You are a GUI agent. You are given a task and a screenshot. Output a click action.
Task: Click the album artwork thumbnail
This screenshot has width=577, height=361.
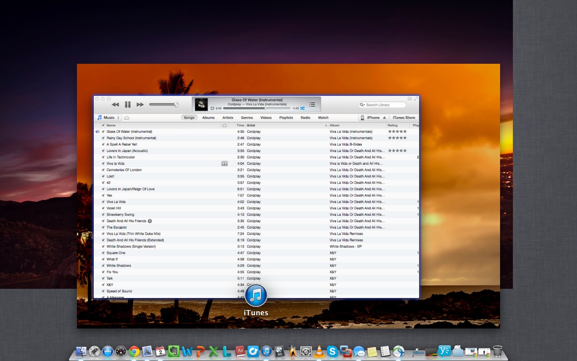coord(201,105)
